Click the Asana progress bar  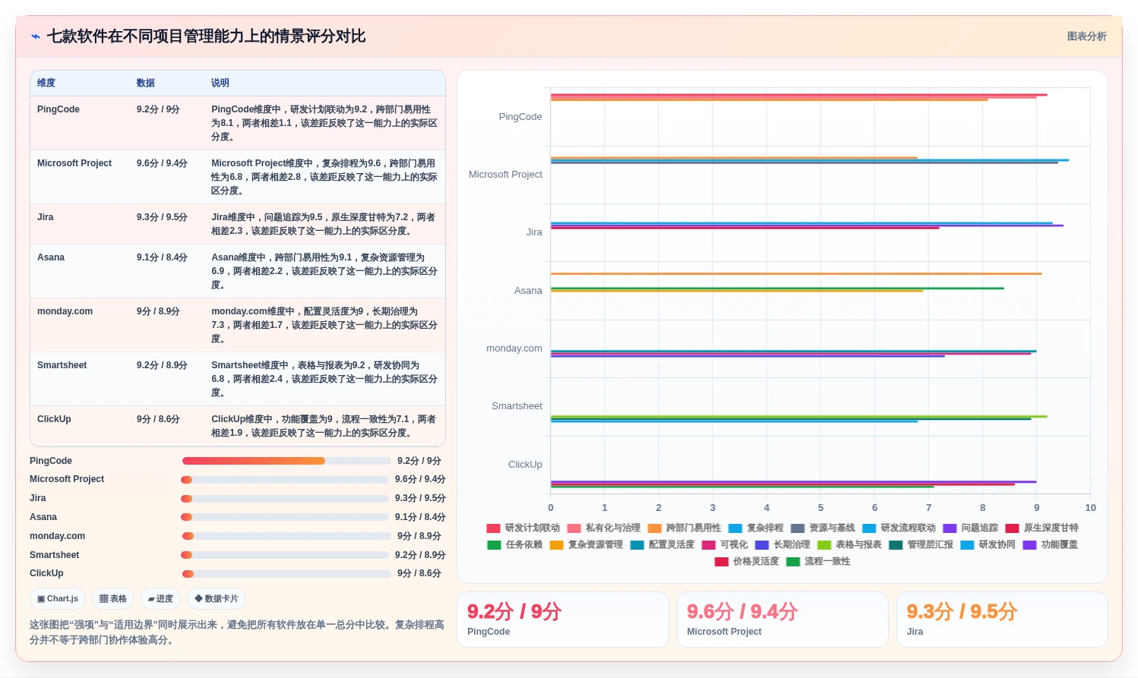click(x=285, y=517)
